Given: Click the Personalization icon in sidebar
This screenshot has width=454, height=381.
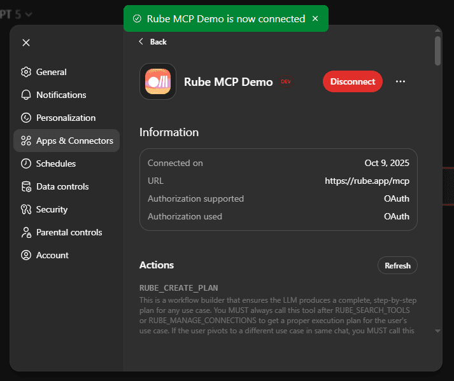Looking at the screenshot, I should [x=26, y=118].
